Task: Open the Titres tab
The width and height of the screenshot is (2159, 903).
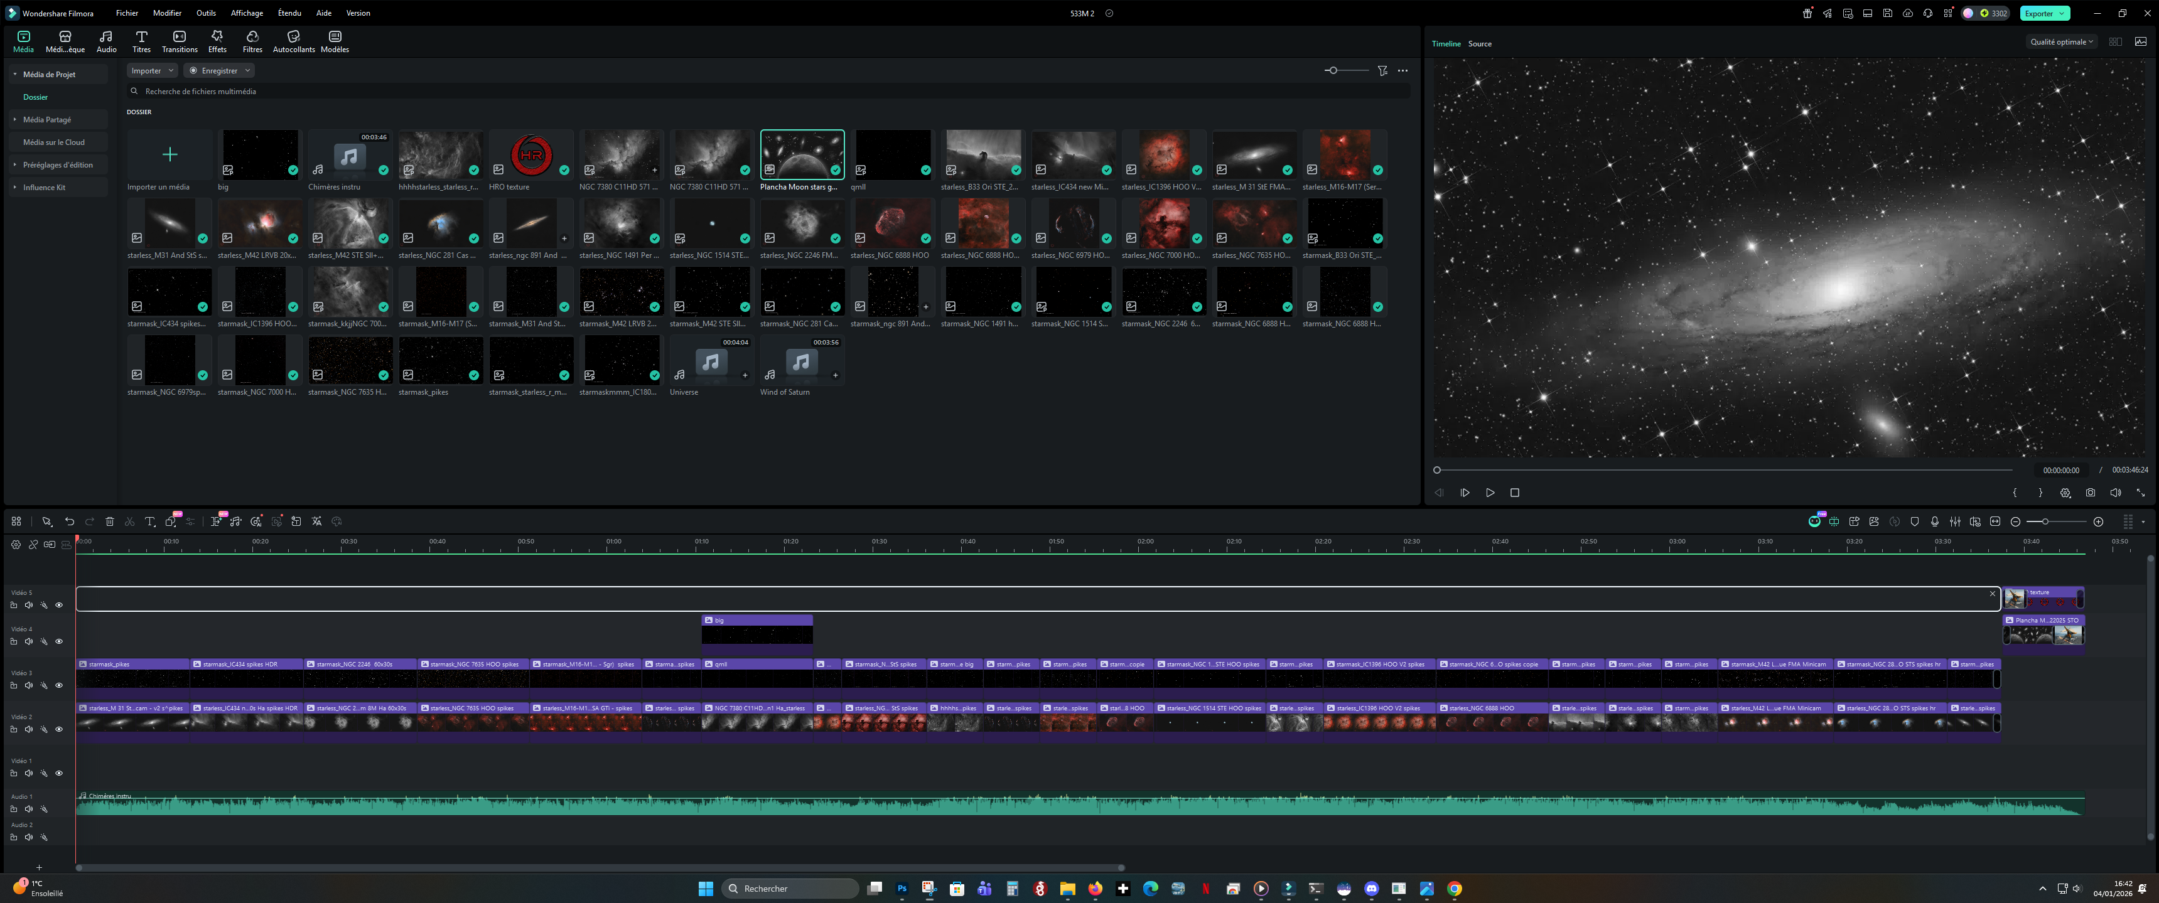Action: tap(142, 41)
